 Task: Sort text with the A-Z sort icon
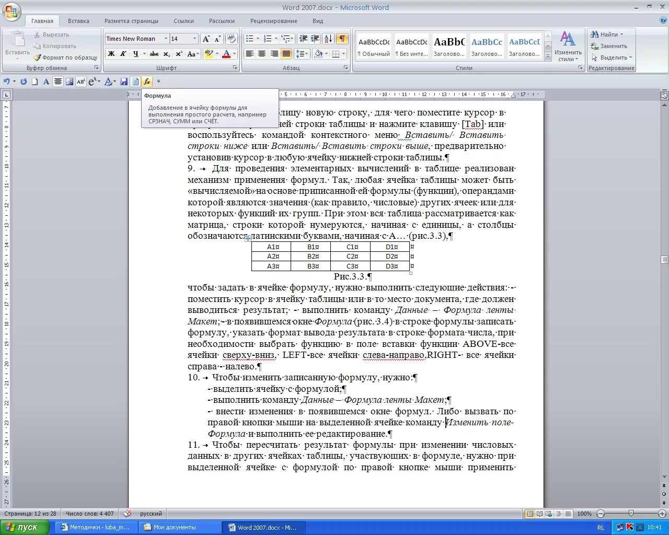(328, 39)
